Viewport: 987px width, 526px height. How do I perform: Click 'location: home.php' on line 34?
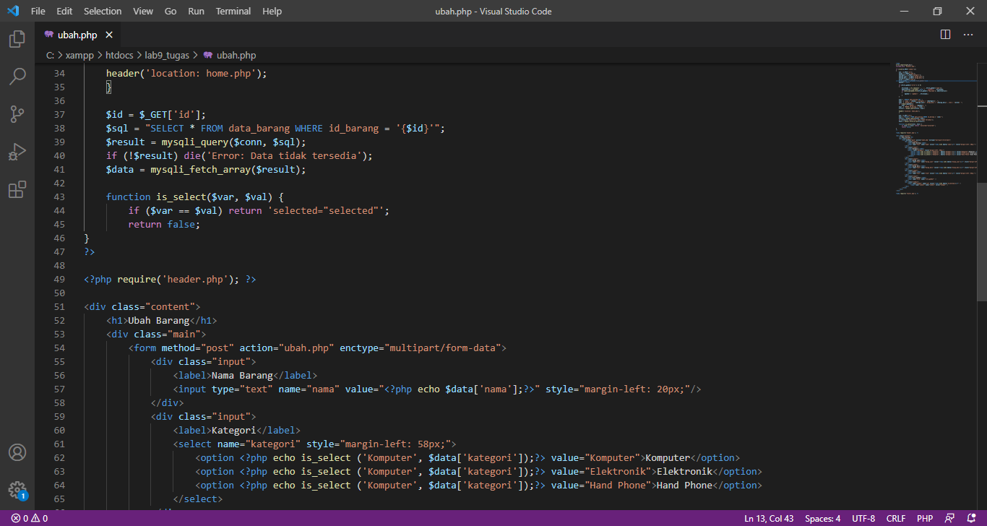(x=201, y=73)
